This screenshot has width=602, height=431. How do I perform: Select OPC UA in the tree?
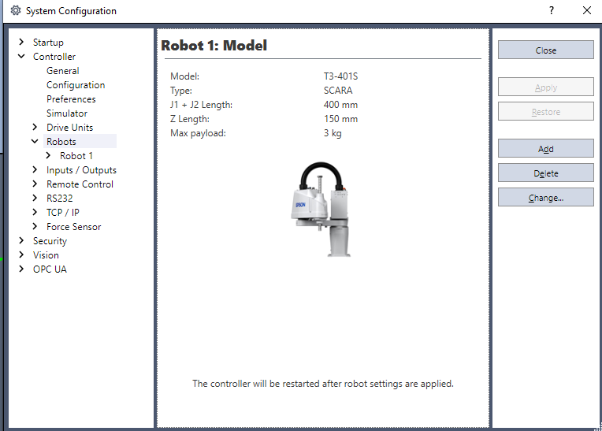[50, 269]
